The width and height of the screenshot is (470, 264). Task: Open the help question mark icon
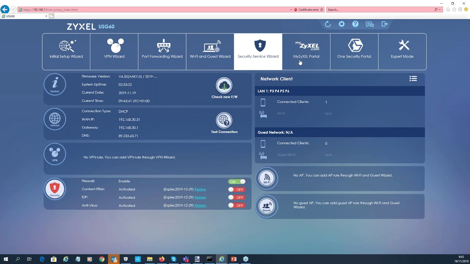point(355,24)
